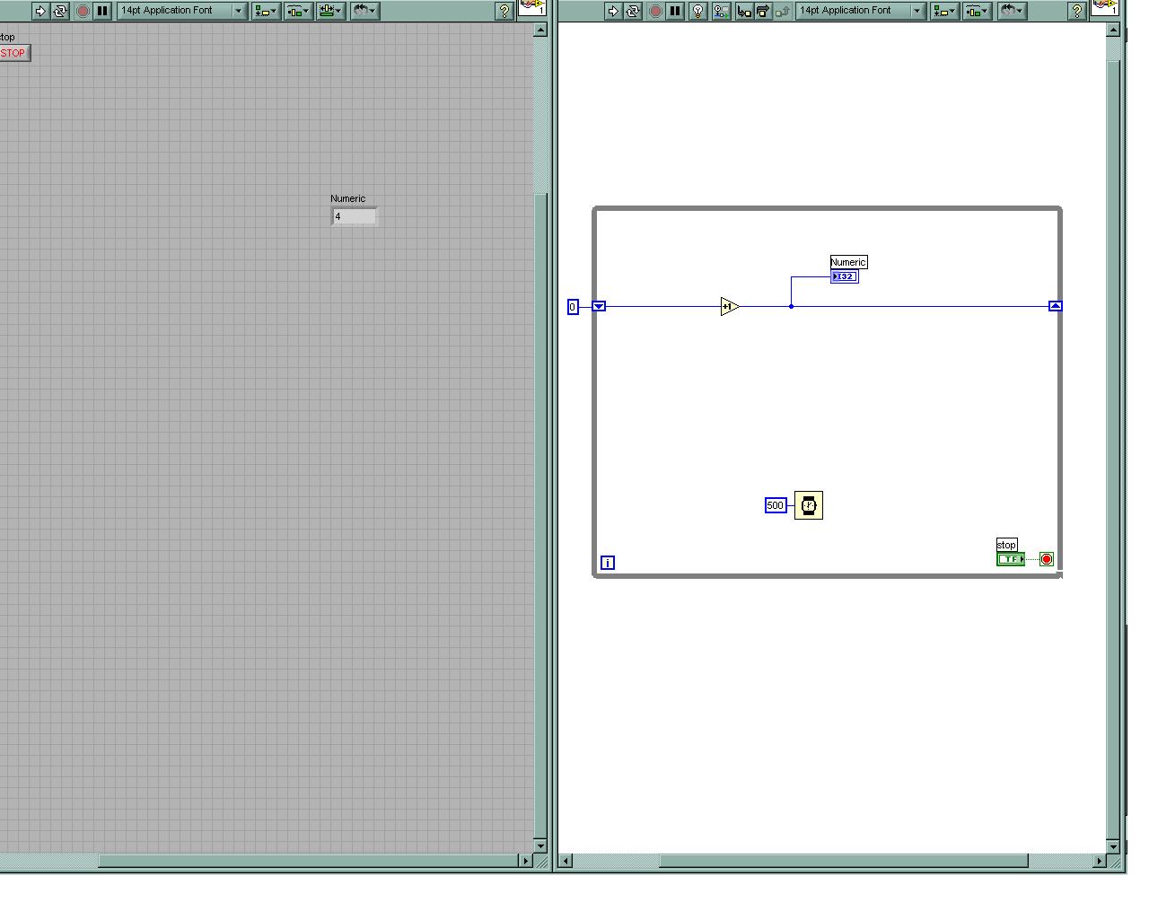Toggle Highlight Execution light bulb

(x=698, y=11)
